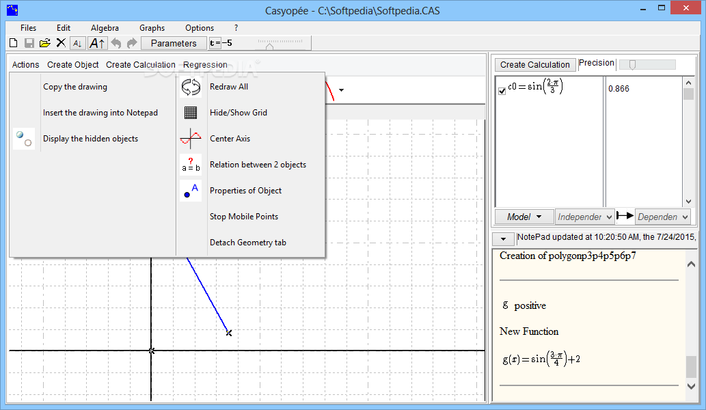The height and width of the screenshot is (410, 706).
Task: Select Insert the drawing into Notepad
Action: [x=100, y=113]
